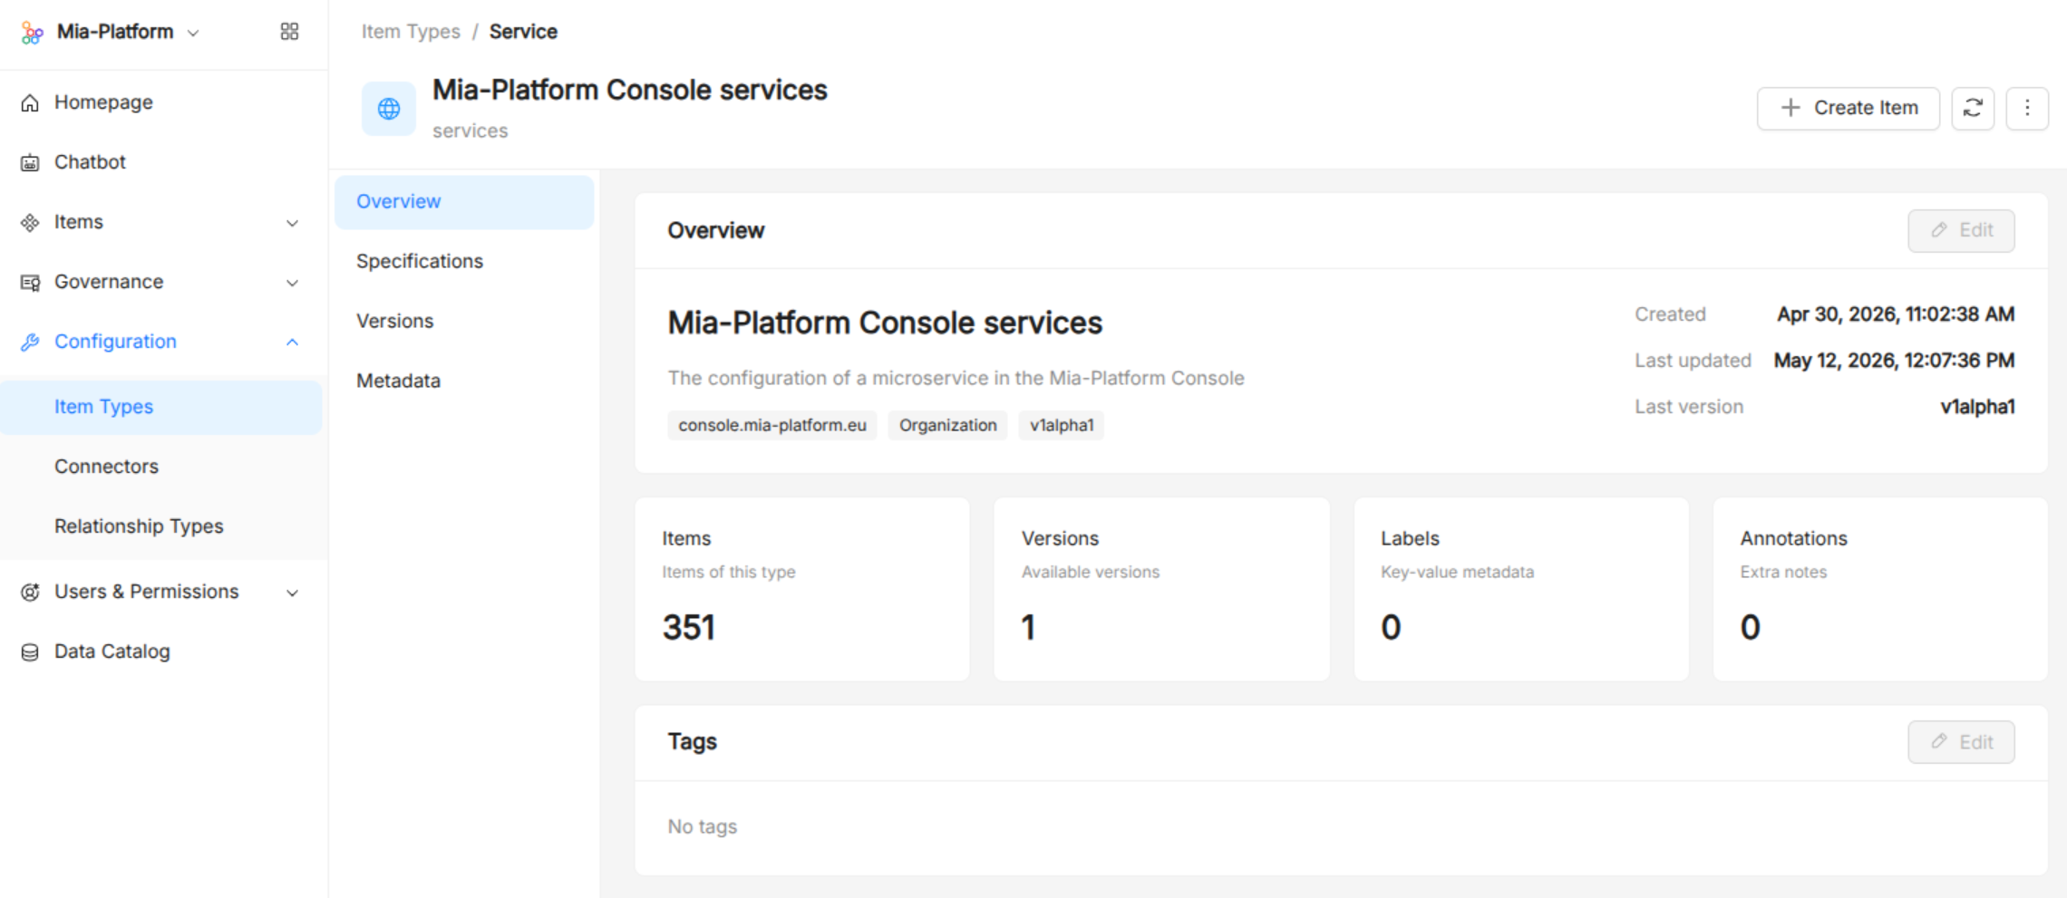Click the Governance sidebar icon
This screenshot has width=2067, height=898.
30,283
